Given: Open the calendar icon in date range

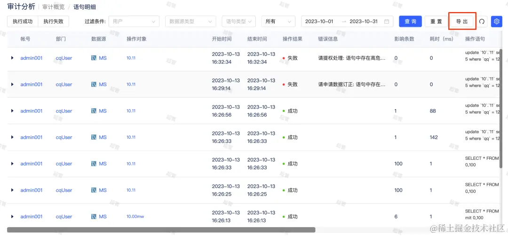Looking at the screenshot, I should [x=387, y=21].
